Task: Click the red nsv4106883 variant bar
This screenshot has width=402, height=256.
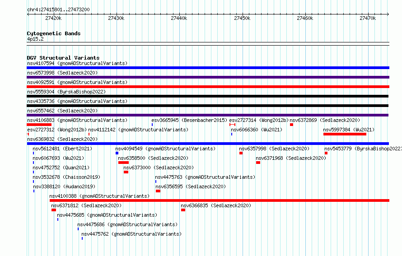Action: [39, 125]
